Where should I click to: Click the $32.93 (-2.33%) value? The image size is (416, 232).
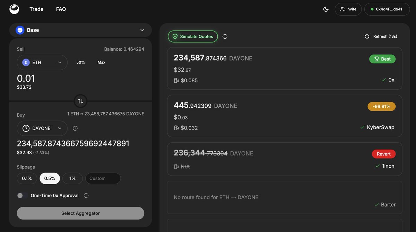click(33, 152)
